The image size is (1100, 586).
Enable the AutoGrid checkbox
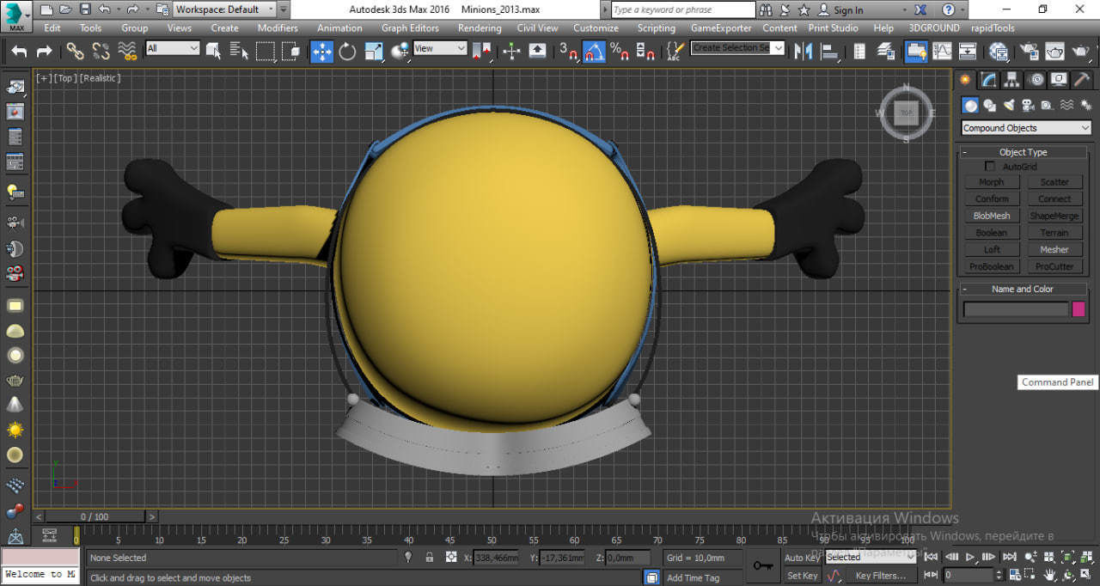click(990, 167)
